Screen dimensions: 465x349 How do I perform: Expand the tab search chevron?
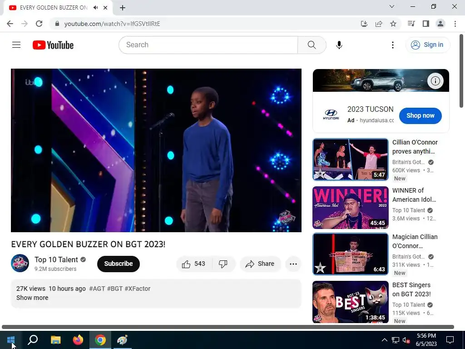coord(392,6)
